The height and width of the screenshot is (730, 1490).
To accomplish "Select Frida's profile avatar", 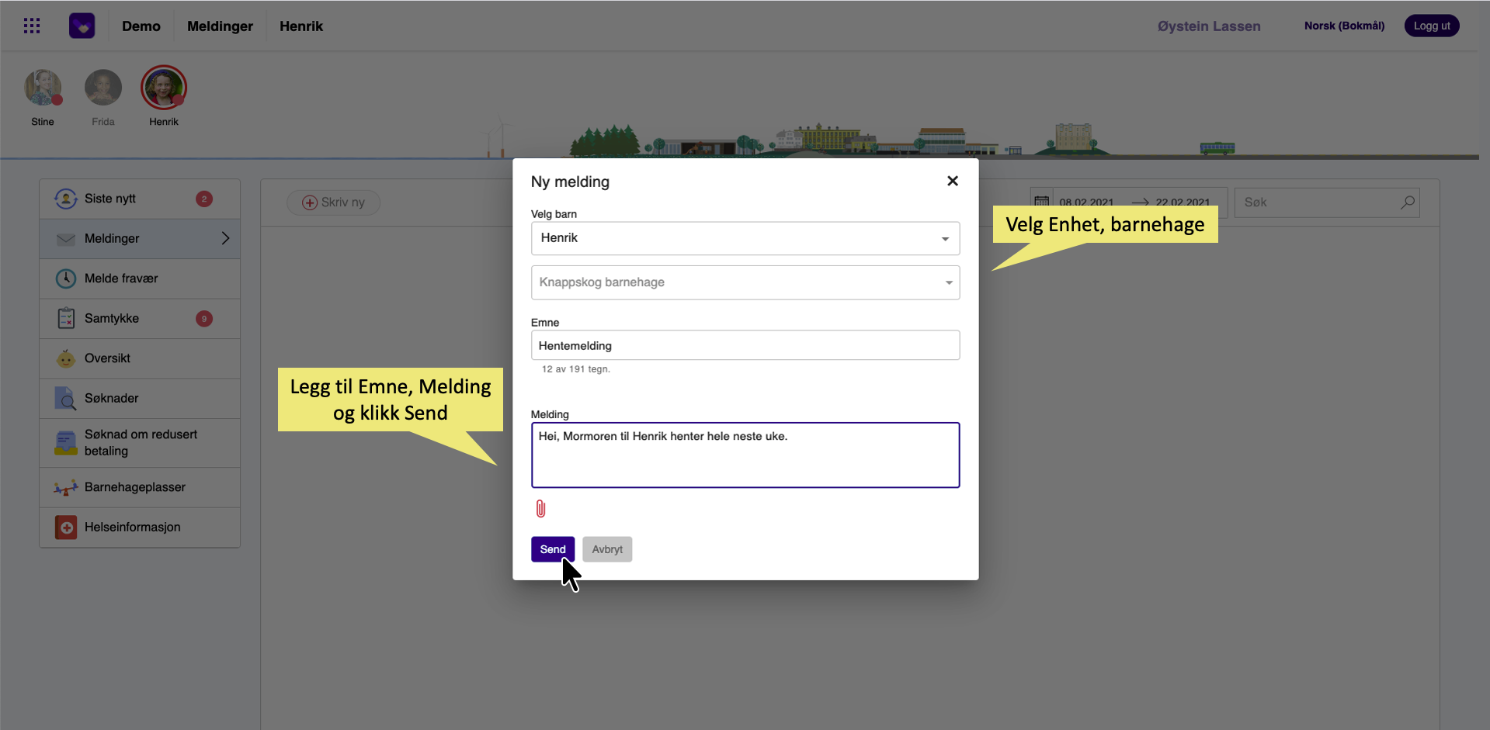I will 103,88.
